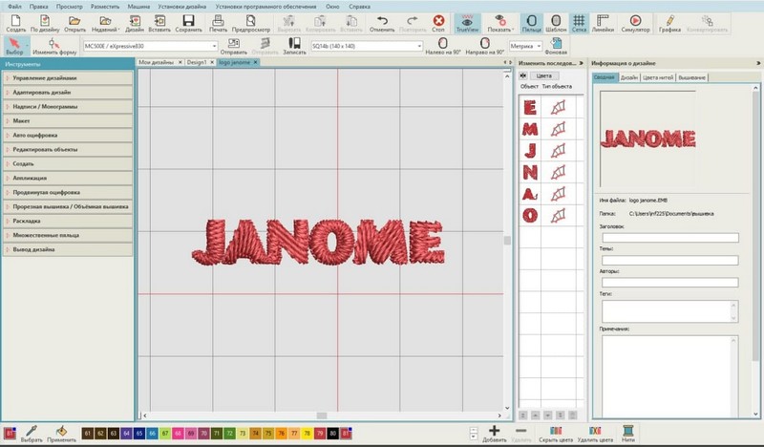Select color swatch number 65
The width and height of the screenshot is (764, 447).
coord(139,433)
